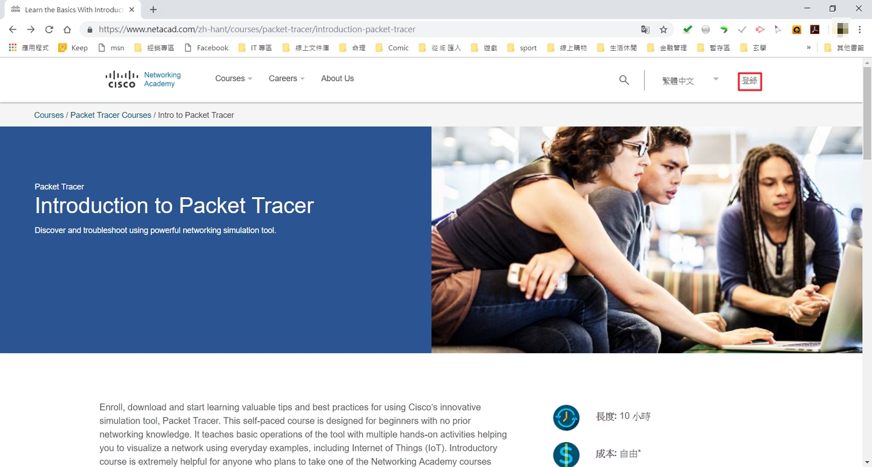
Task: Click the green curved arrow extension
Action: 724,29
